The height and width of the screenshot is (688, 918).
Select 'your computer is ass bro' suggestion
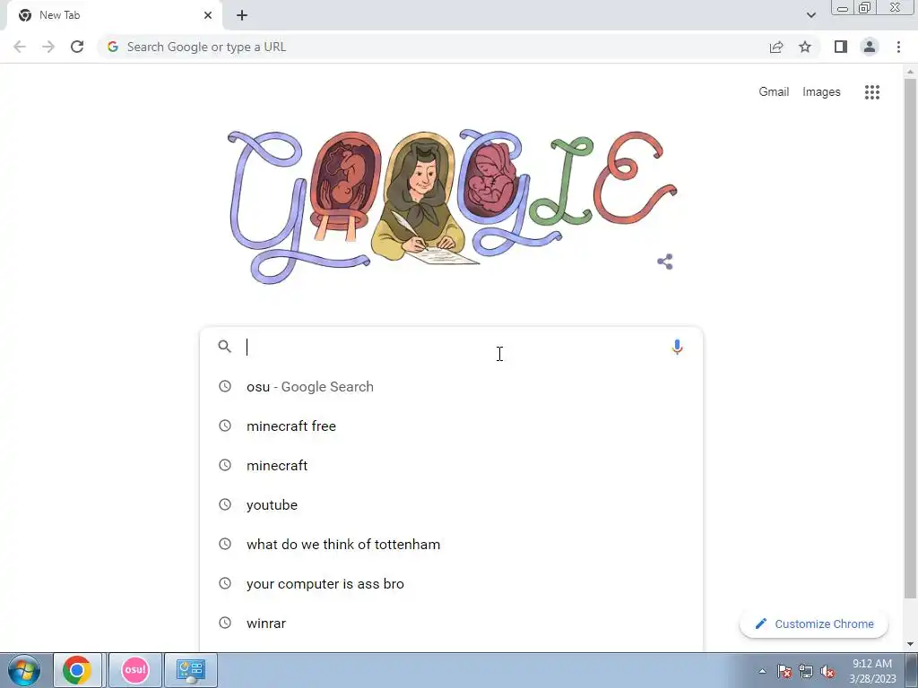click(x=451, y=584)
